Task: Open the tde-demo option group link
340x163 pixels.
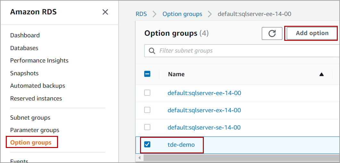Action: (x=181, y=144)
